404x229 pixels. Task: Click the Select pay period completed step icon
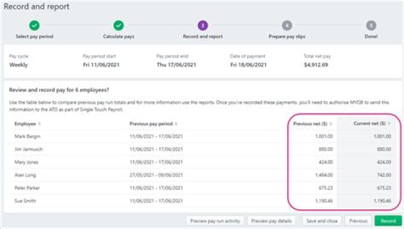click(34, 25)
